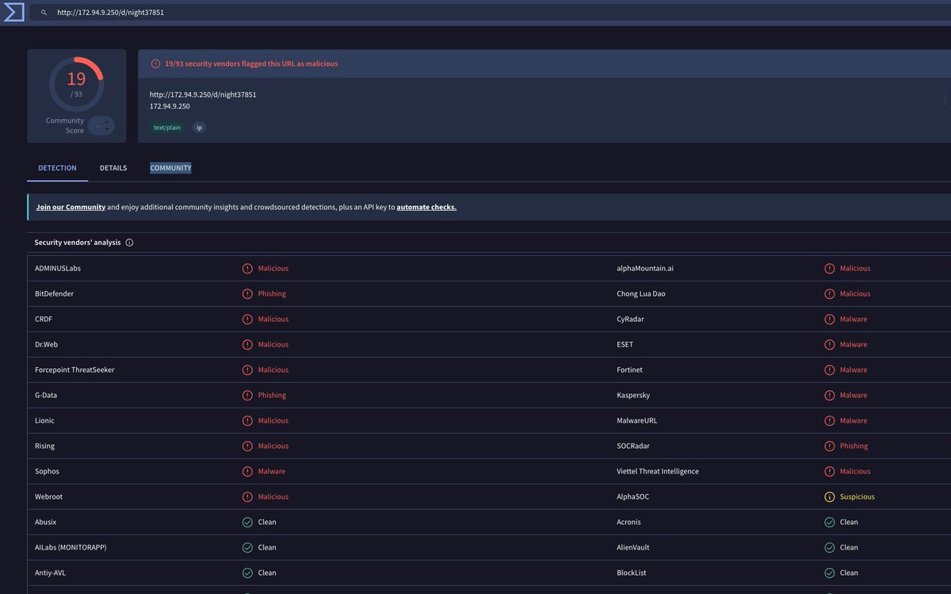This screenshot has width=951, height=594.
Task: Click Chong Lua Dao vendor name
Action: (x=641, y=293)
